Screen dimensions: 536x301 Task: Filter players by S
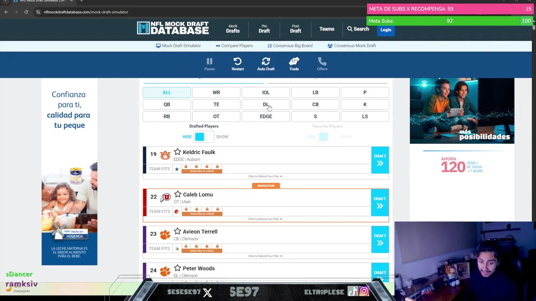pyautogui.click(x=315, y=116)
